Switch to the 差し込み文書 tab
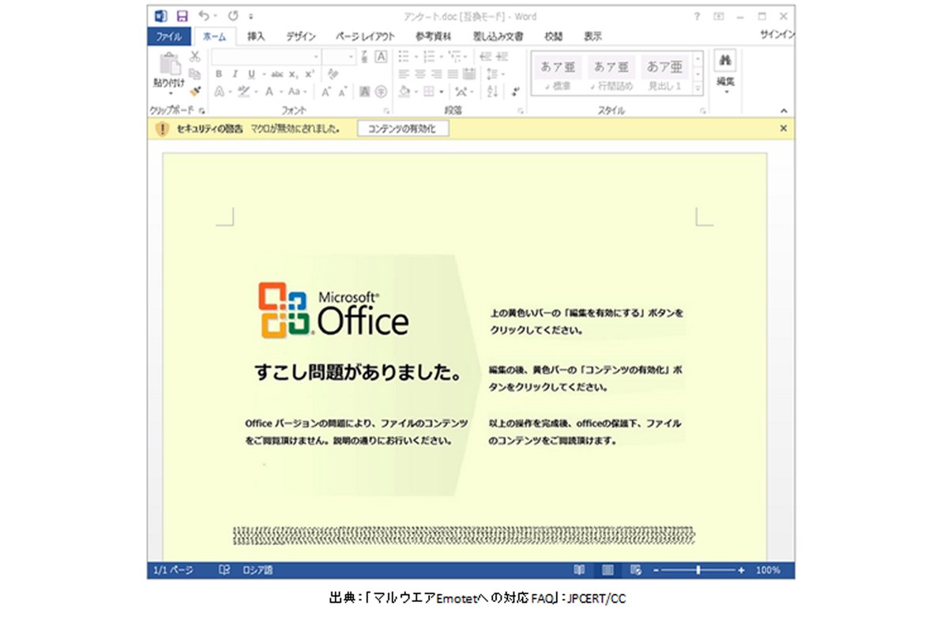Viewport: 948px width, 632px height. click(498, 36)
